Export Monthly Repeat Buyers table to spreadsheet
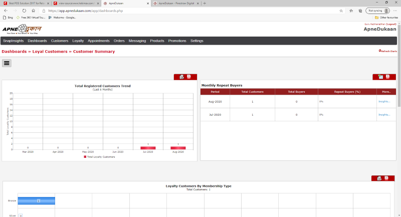This screenshot has width=401, height=217. 380,77
